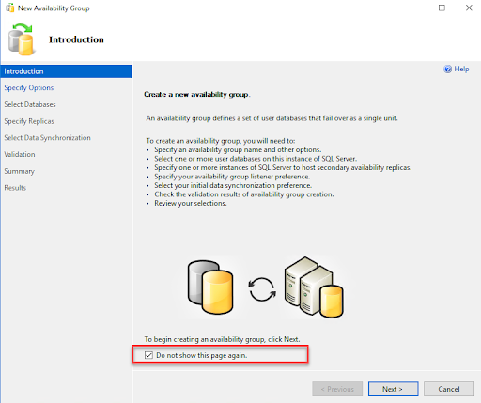Click the disabled Previous button
Viewport: 481px width, 403px height.
point(337,389)
